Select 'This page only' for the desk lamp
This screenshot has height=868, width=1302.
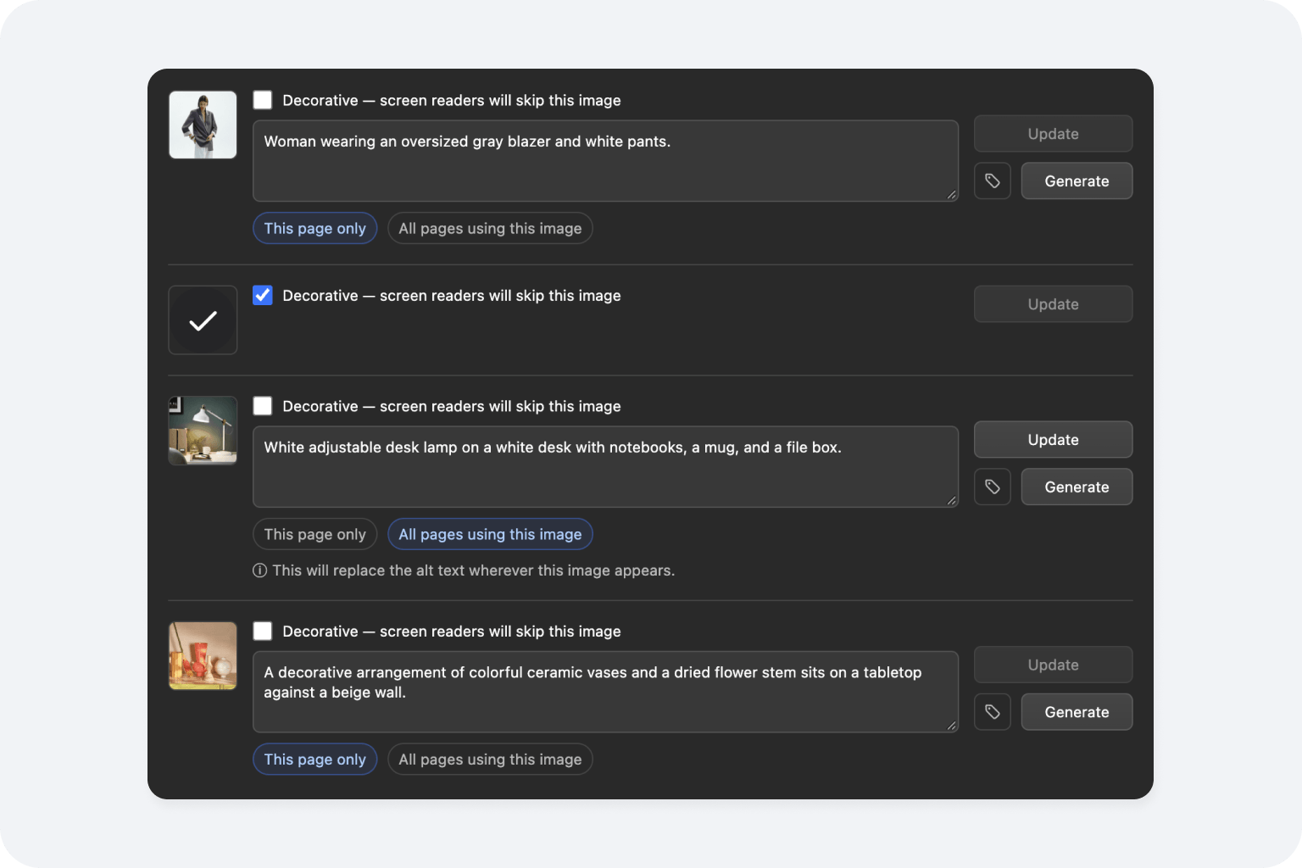click(314, 534)
